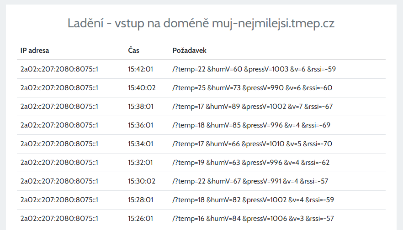The width and height of the screenshot is (403, 230).
Task: Select the request text with temp=25 humV=73
Action: [x=252, y=88]
